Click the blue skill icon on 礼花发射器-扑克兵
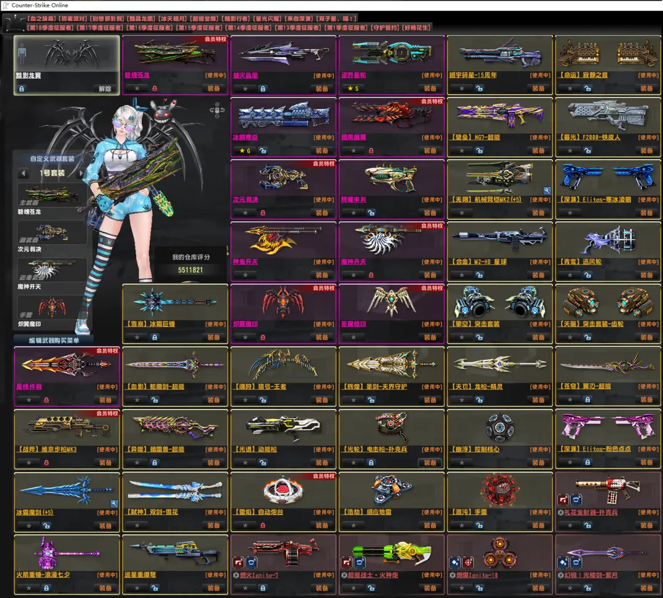This screenshot has height=598, width=663. tap(576, 500)
